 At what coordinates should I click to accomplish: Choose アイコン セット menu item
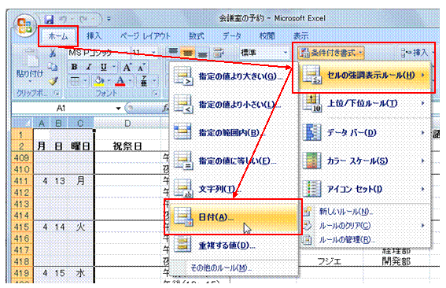click(x=365, y=189)
